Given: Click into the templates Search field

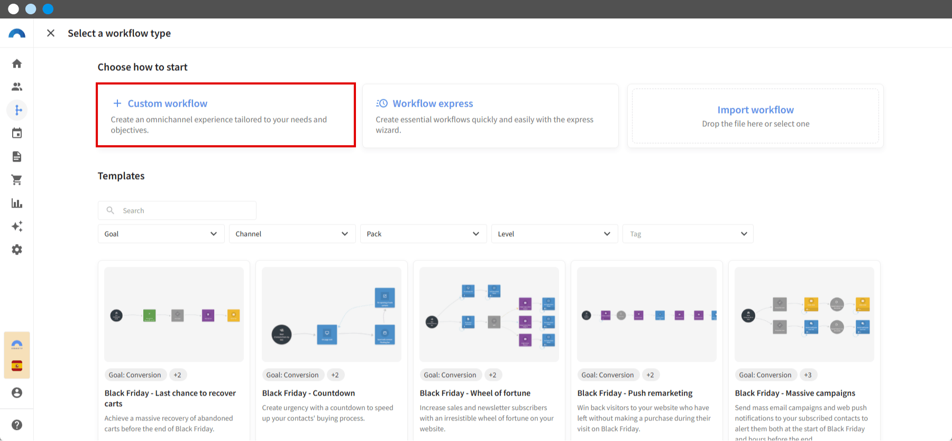Looking at the screenshot, I should coord(177,210).
